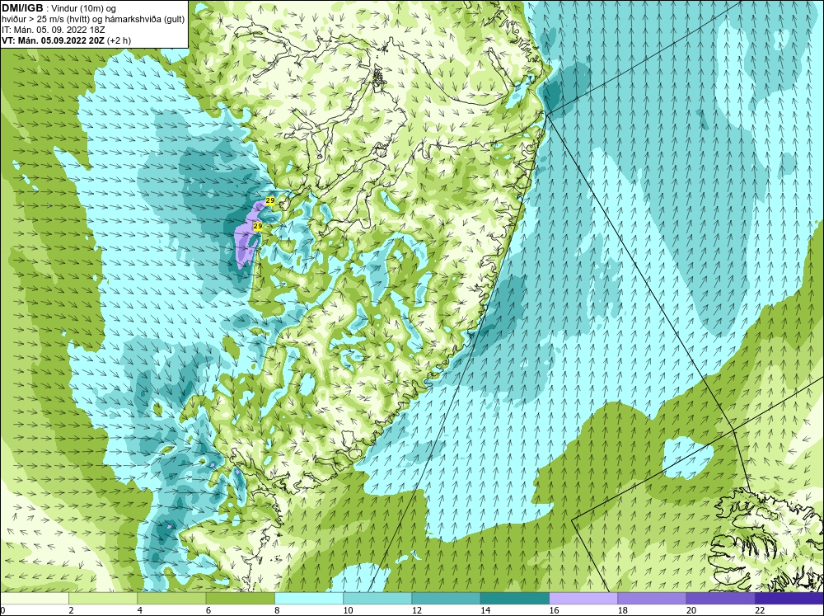Pick the 12–14 m/s teal legend swatch

point(446,598)
